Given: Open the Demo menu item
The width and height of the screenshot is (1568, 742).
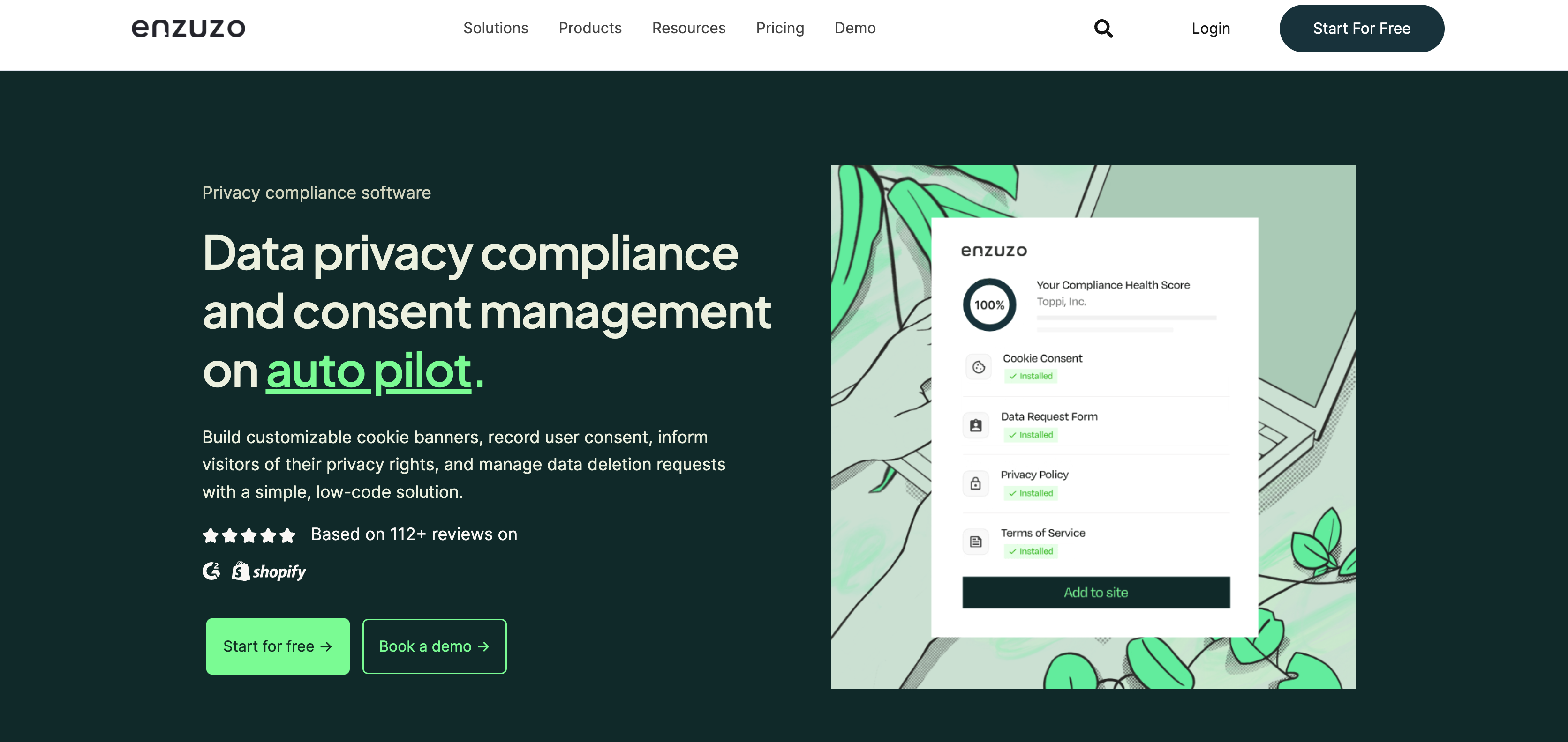Looking at the screenshot, I should point(855,28).
